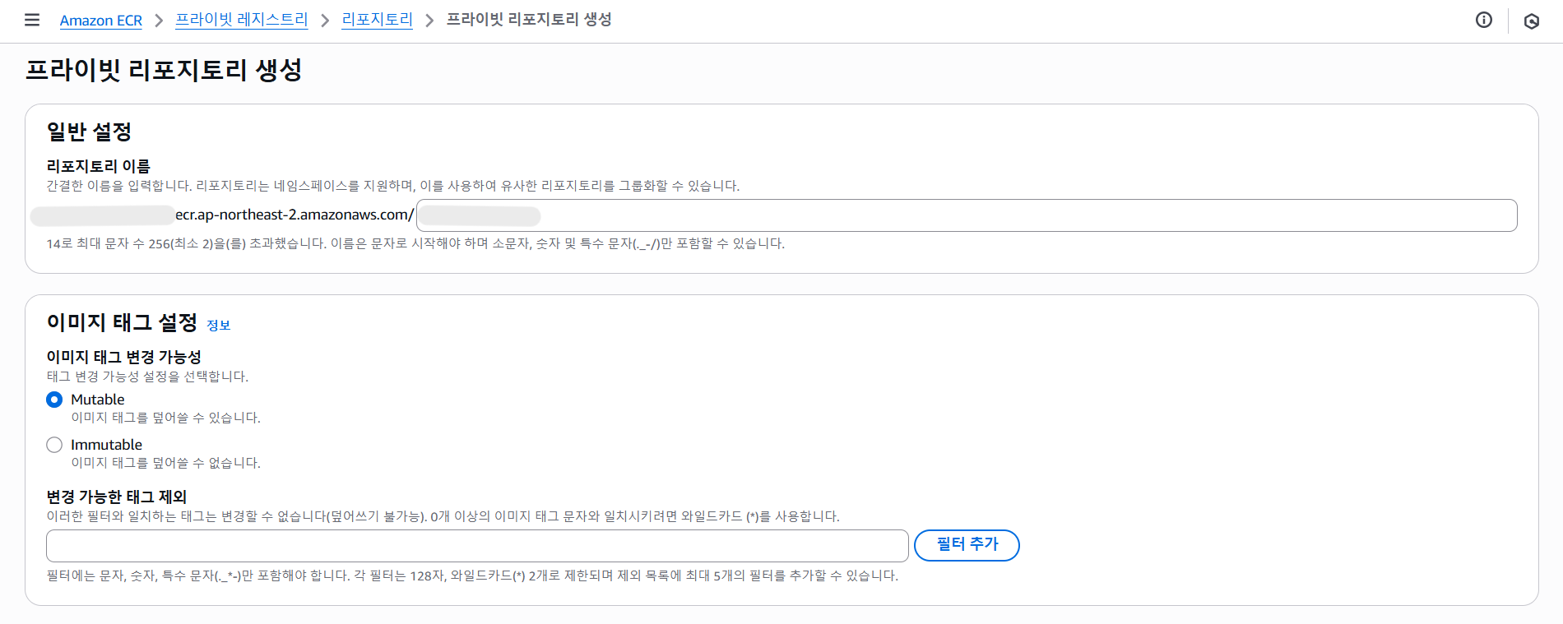Click the Immutable option description text
1563x624 pixels.
click(x=165, y=463)
